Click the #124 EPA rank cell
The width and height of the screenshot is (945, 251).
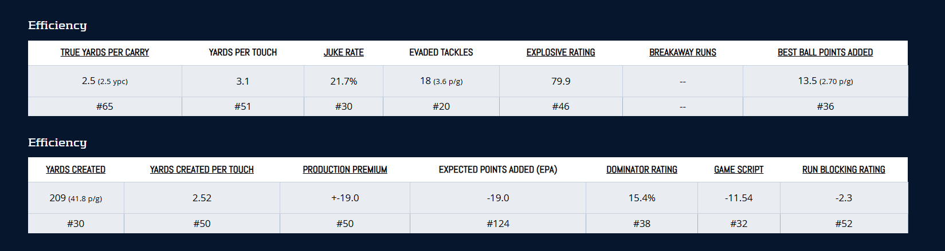(x=498, y=224)
